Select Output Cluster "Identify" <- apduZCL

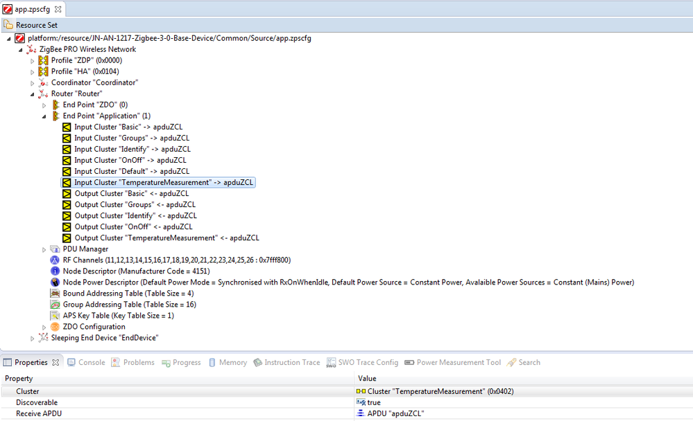tap(136, 216)
